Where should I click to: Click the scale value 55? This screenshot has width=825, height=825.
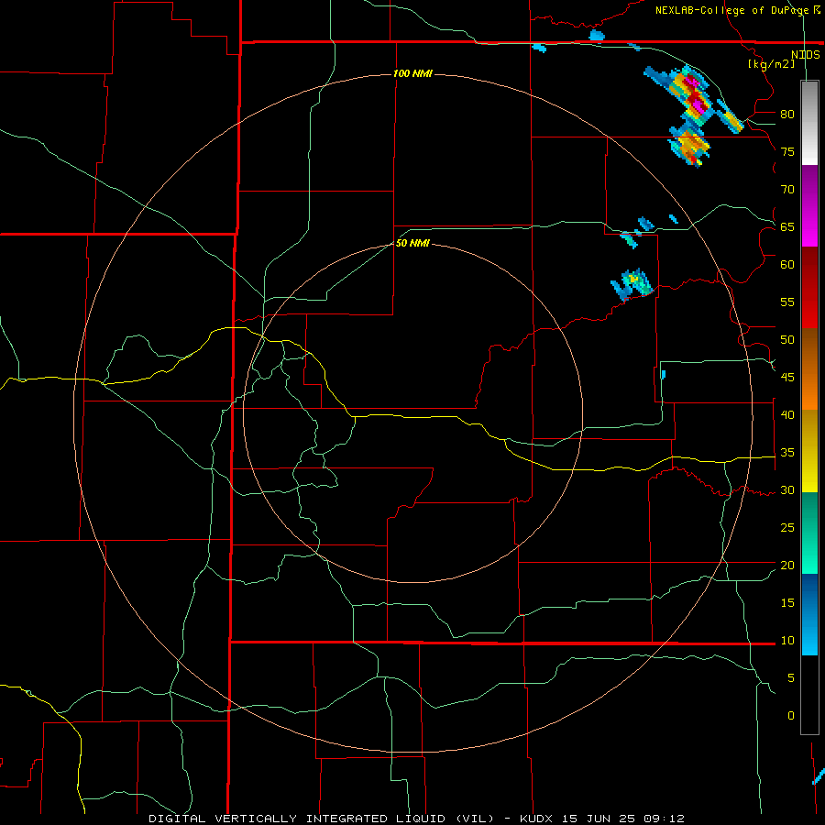coord(787,302)
